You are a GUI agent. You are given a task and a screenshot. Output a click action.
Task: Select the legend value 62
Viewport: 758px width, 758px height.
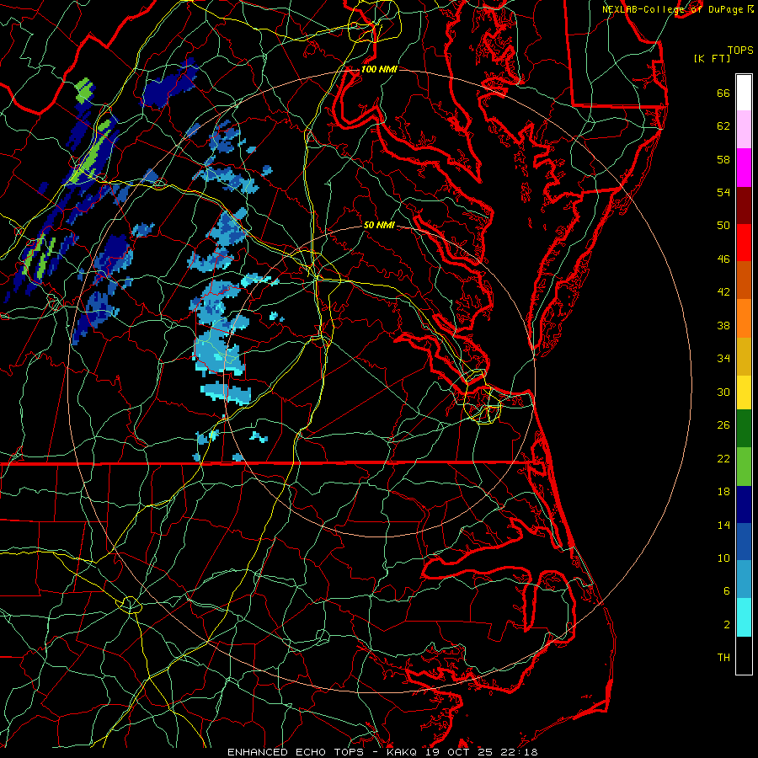coord(723,126)
